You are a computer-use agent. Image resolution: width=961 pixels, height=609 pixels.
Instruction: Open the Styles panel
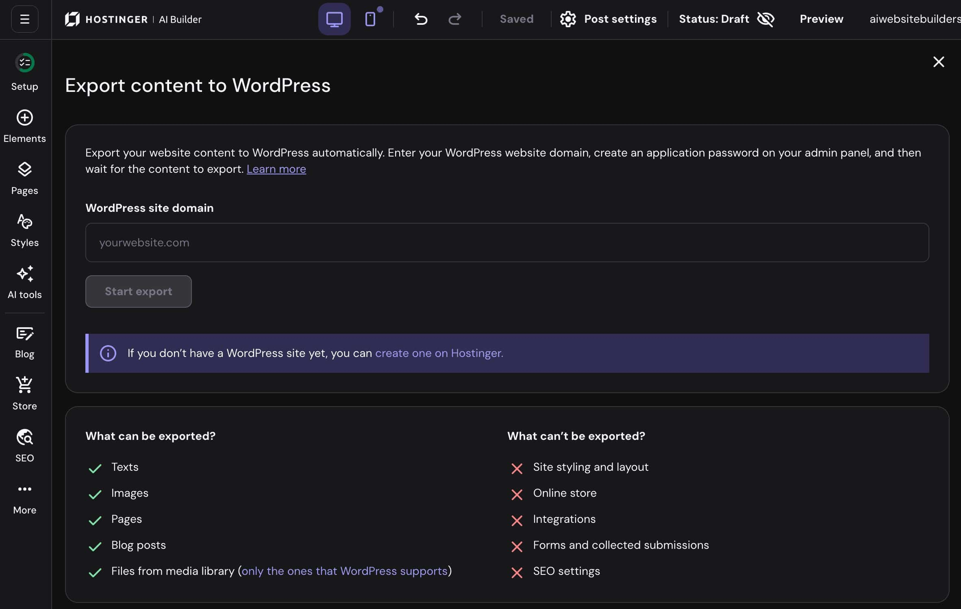coord(25,231)
